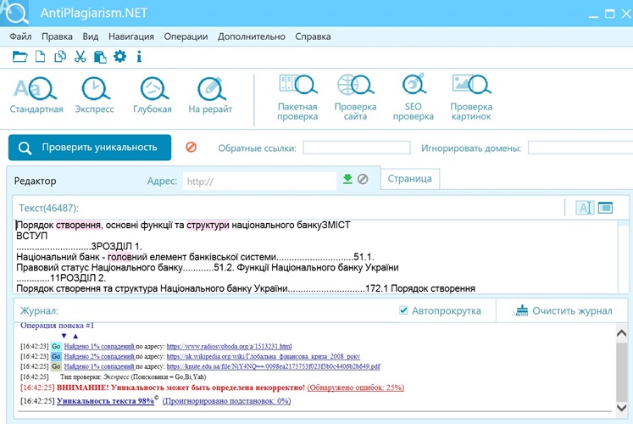Run the Экспресс check
Viewport: 633px width, 424px height.
pos(94,96)
